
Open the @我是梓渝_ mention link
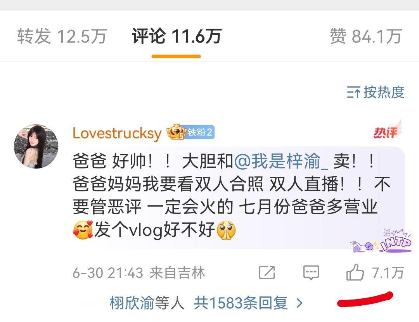click(281, 162)
